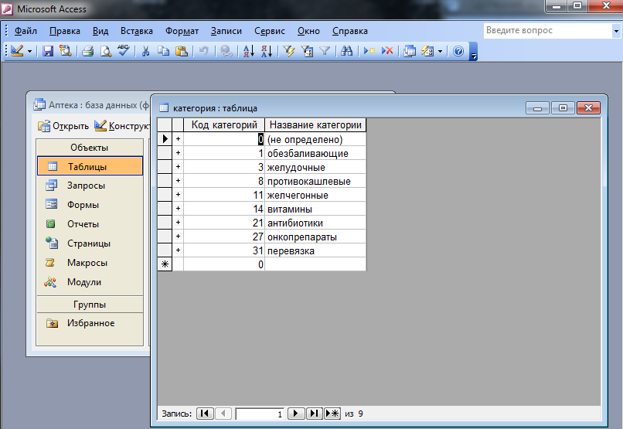Expand the plus sign for витамины row
Screen dimensions: 623x429
(x=178, y=209)
